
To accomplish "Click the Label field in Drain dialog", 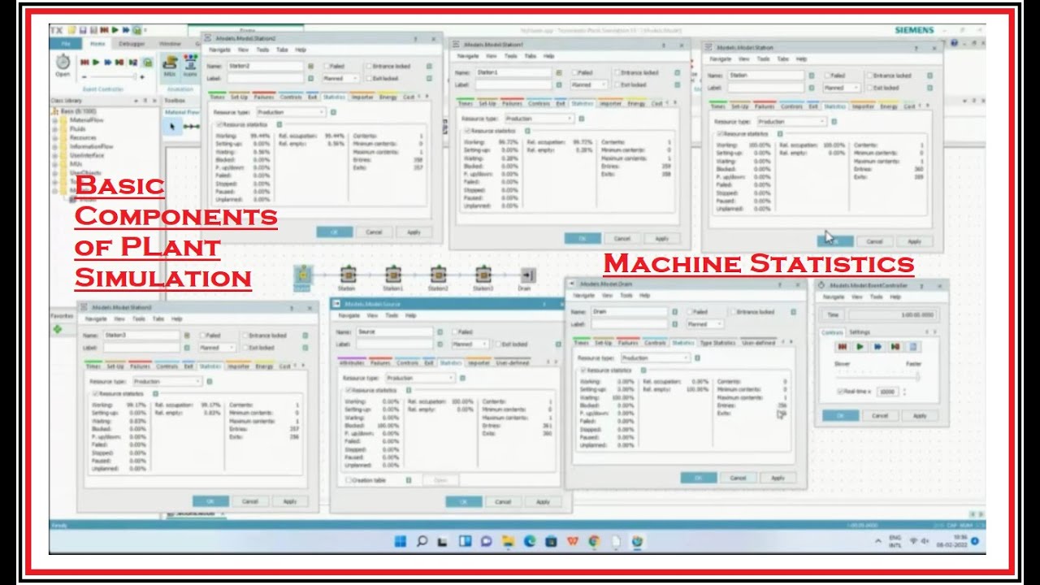I will (630, 324).
